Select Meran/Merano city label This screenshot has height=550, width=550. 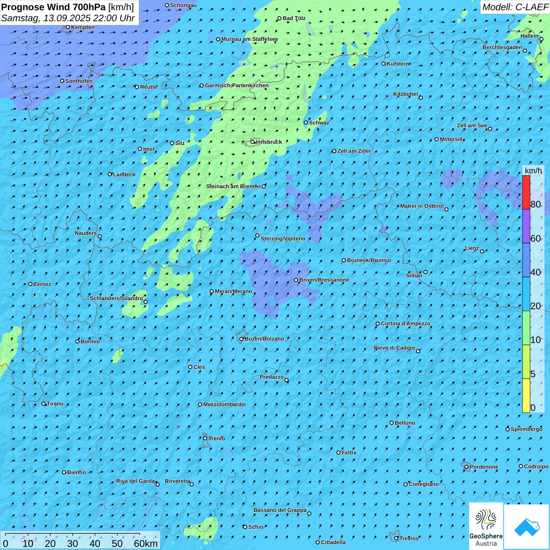(233, 291)
